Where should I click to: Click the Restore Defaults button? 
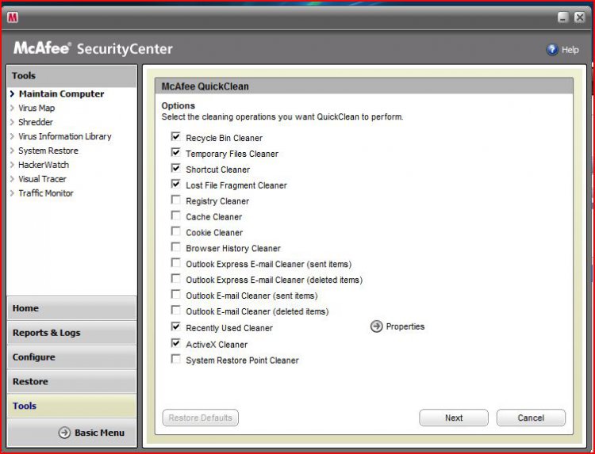[201, 418]
